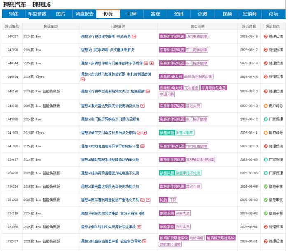Viewport: 288px width, 251px height.
Task: Play video icon in complaint 1746544 row
Action: click(x=151, y=63)
